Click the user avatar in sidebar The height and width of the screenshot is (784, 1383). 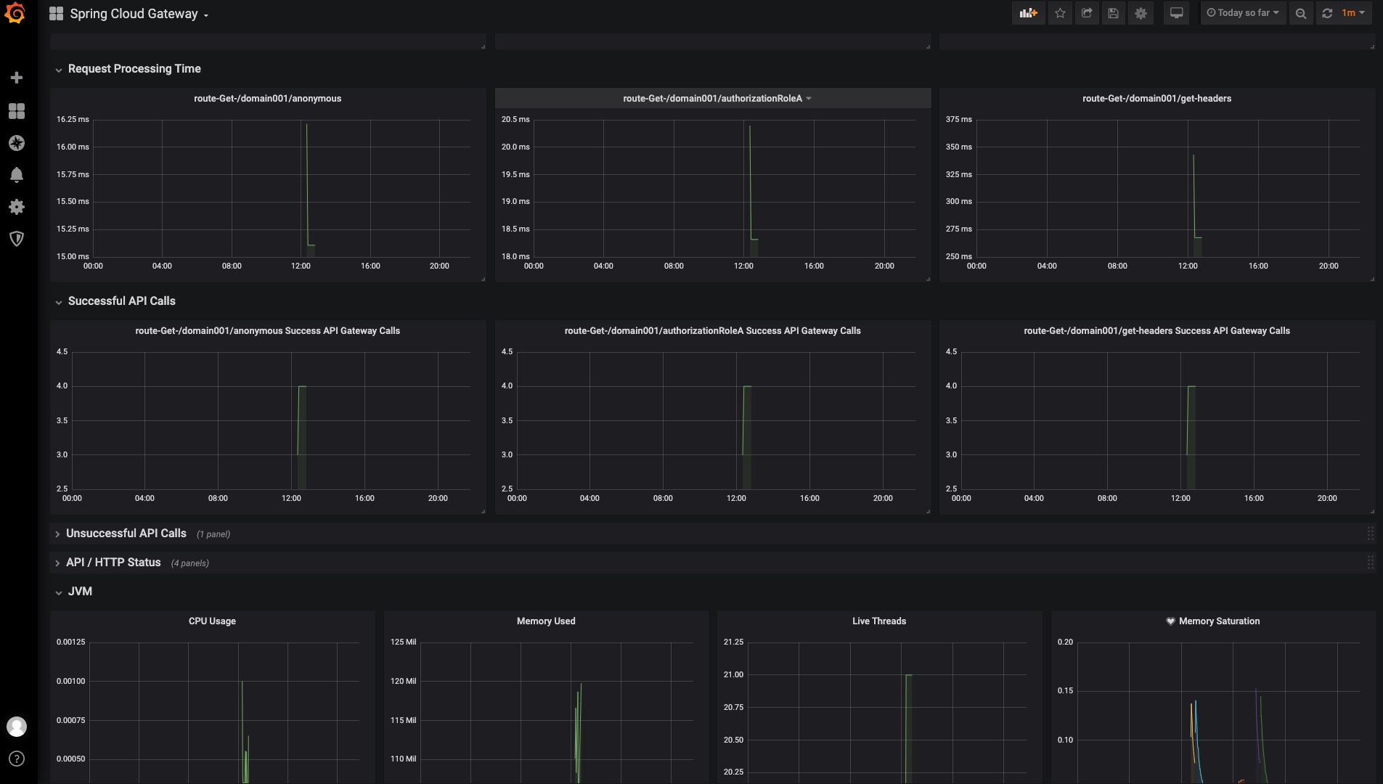17,726
